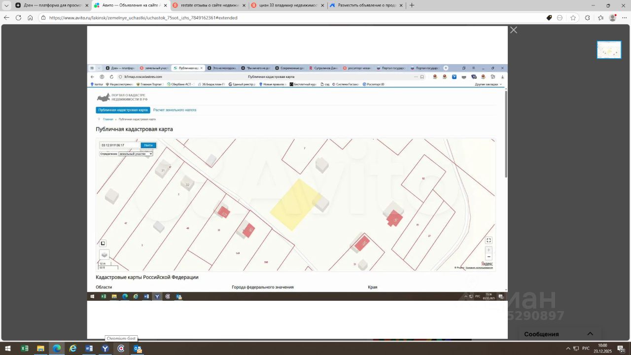Click the browser Back arrow
631x355 pixels.
tap(6, 18)
